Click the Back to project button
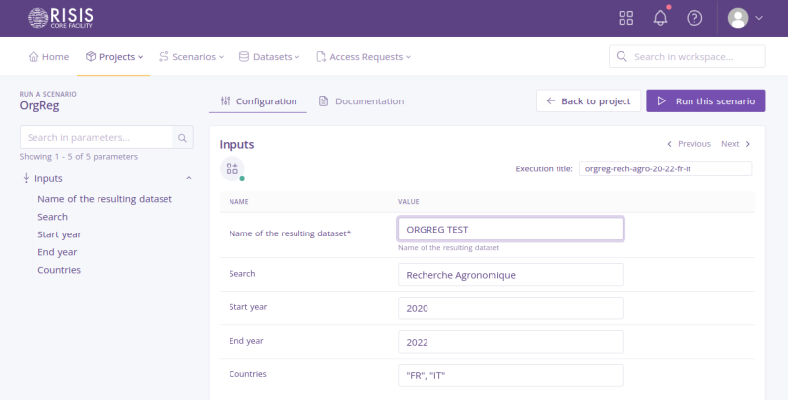 click(x=589, y=101)
